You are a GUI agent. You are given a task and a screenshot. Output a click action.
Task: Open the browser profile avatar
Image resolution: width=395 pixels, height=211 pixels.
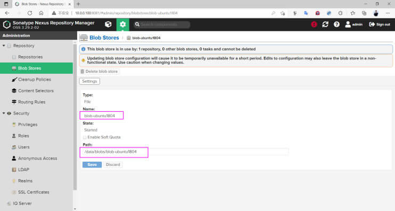point(376,13)
